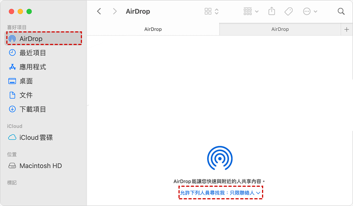Select AirDrop in the sidebar

(31, 39)
